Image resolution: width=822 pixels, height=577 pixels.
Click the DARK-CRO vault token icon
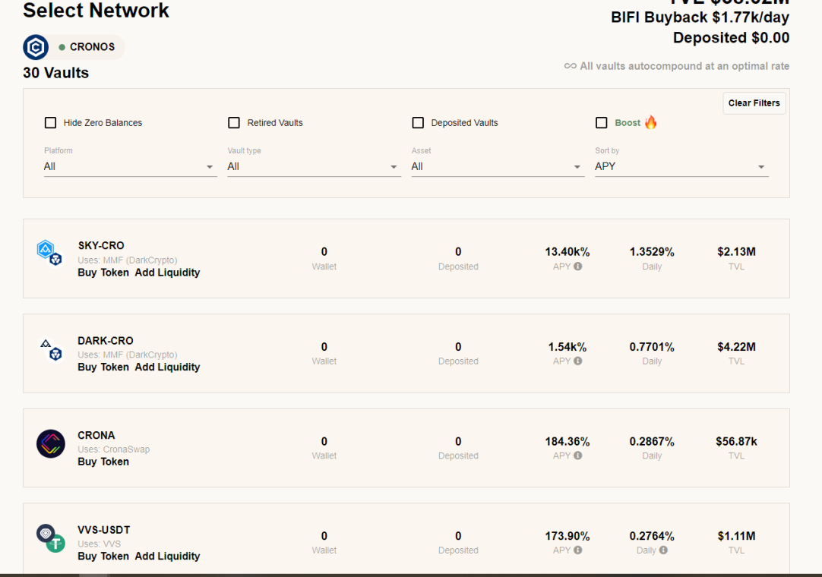52,349
